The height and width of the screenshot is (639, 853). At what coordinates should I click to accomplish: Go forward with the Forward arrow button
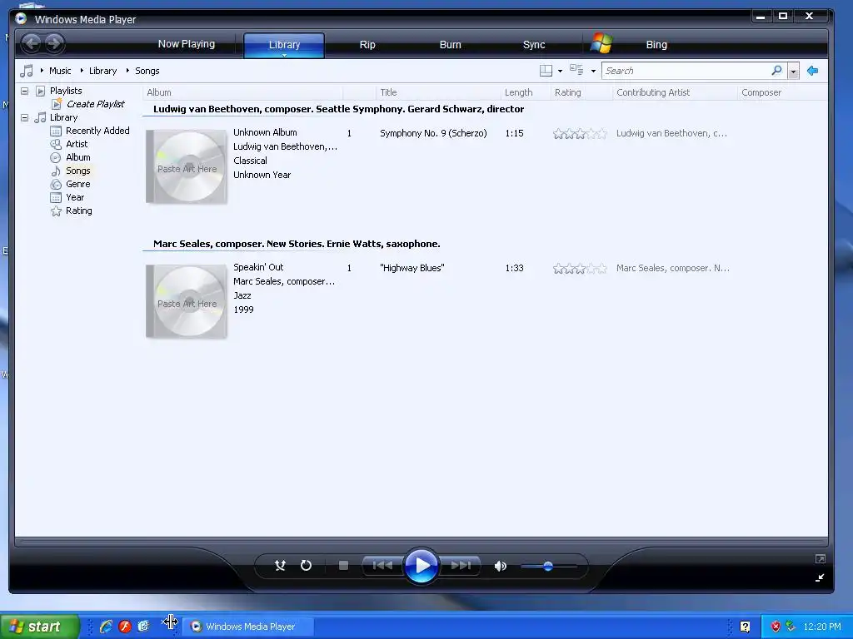point(54,43)
